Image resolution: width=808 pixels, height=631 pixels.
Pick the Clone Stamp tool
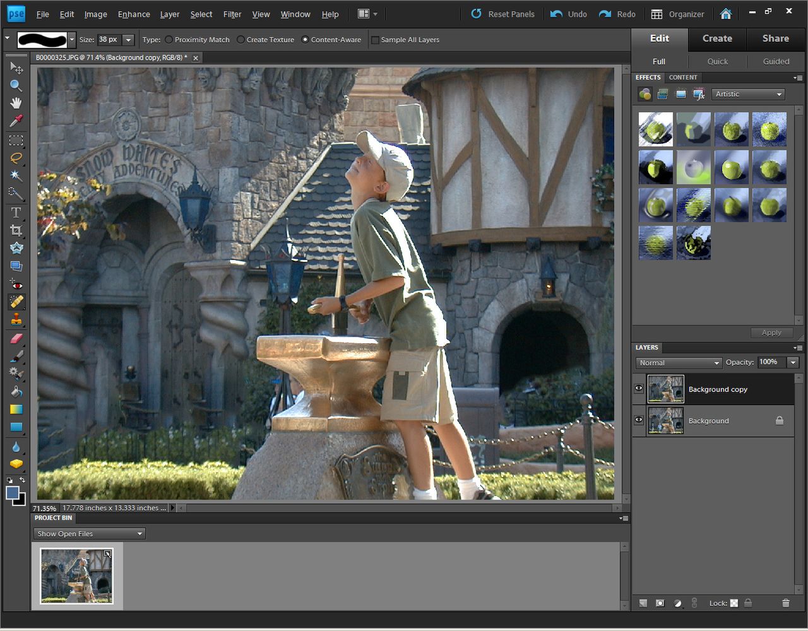[16, 319]
